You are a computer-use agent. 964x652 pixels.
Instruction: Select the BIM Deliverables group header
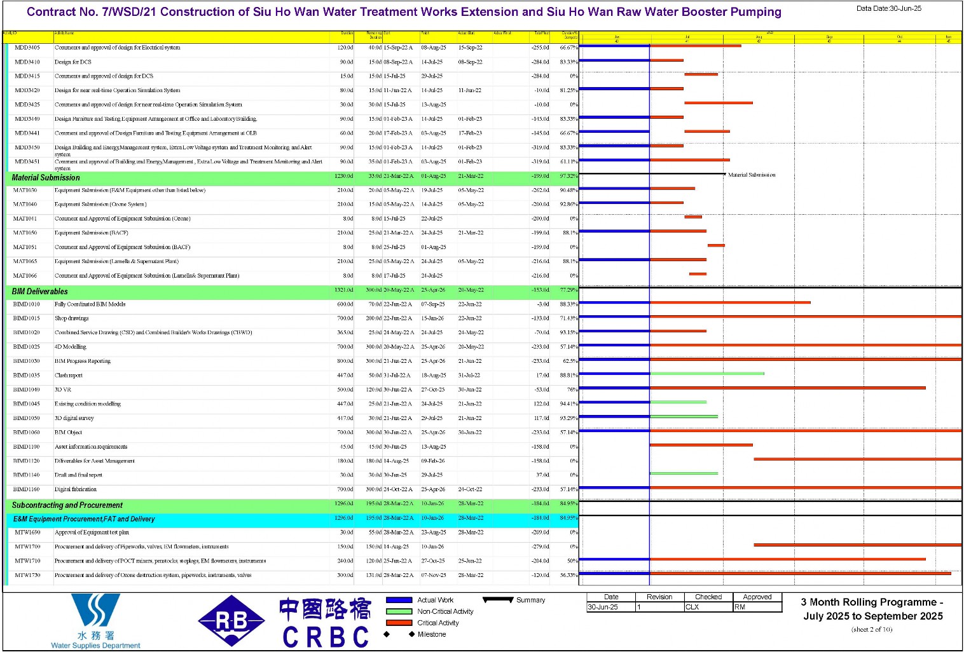293,291
